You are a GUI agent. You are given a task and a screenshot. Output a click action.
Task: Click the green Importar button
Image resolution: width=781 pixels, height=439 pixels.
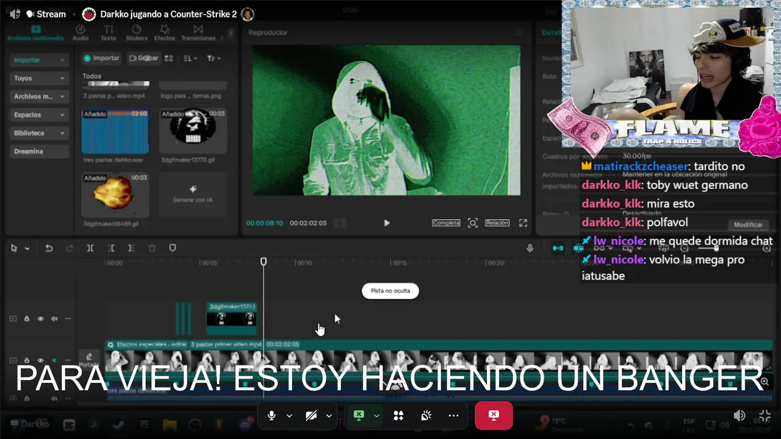(101, 59)
